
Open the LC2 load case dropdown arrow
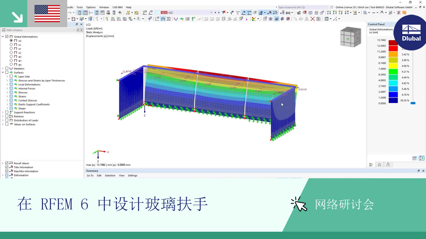pyautogui.click(x=212, y=13)
